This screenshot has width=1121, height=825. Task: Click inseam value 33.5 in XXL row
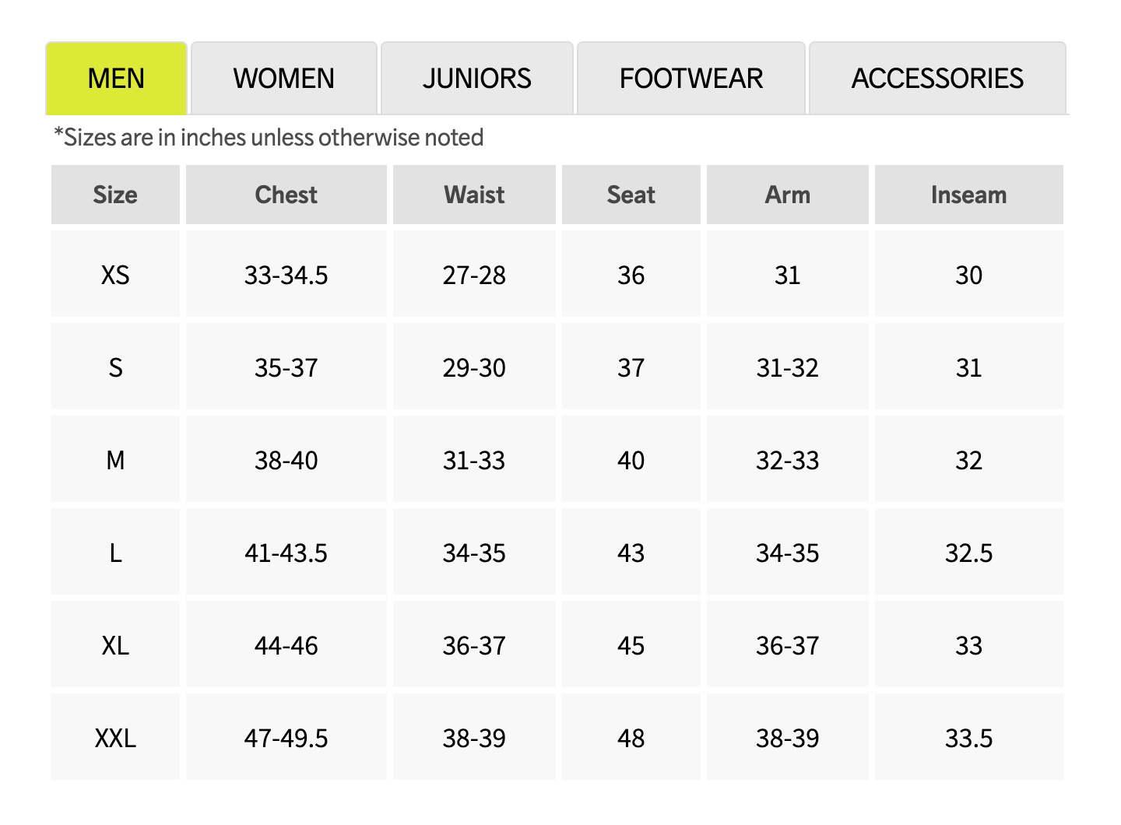click(x=968, y=738)
